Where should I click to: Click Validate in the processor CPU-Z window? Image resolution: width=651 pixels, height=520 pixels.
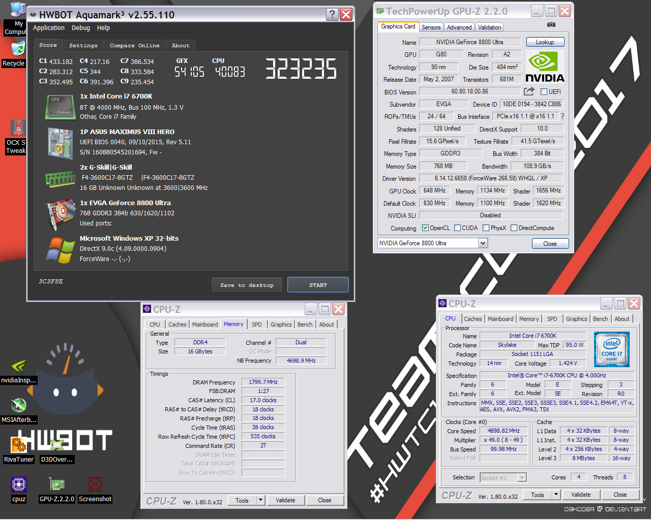(x=581, y=495)
